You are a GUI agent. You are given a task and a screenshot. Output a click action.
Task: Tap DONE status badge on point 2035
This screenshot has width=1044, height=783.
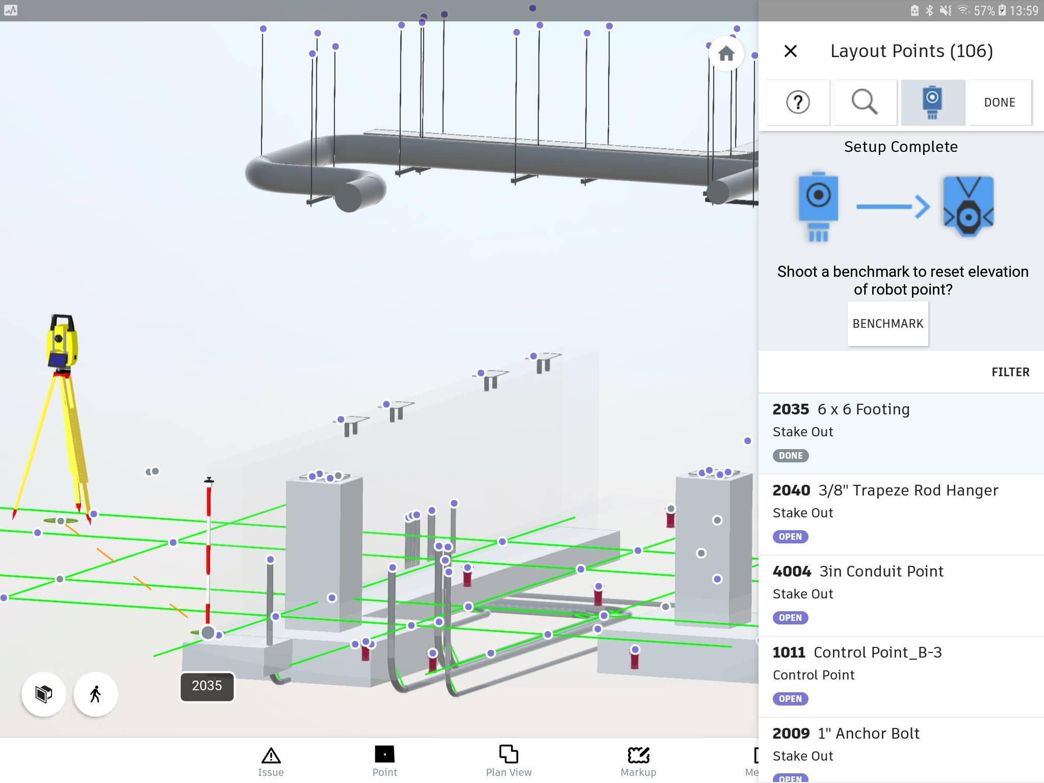pos(791,455)
